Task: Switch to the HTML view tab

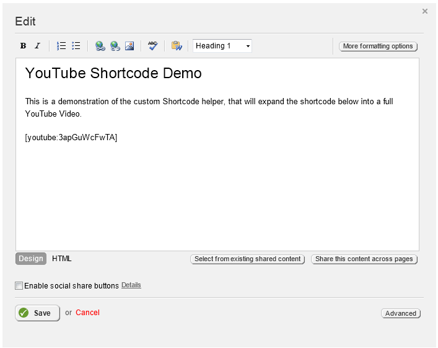Action: click(x=62, y=259)
